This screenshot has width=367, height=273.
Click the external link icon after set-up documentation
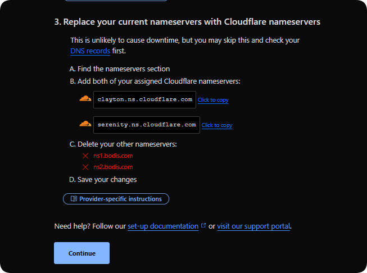pos(203,226)
